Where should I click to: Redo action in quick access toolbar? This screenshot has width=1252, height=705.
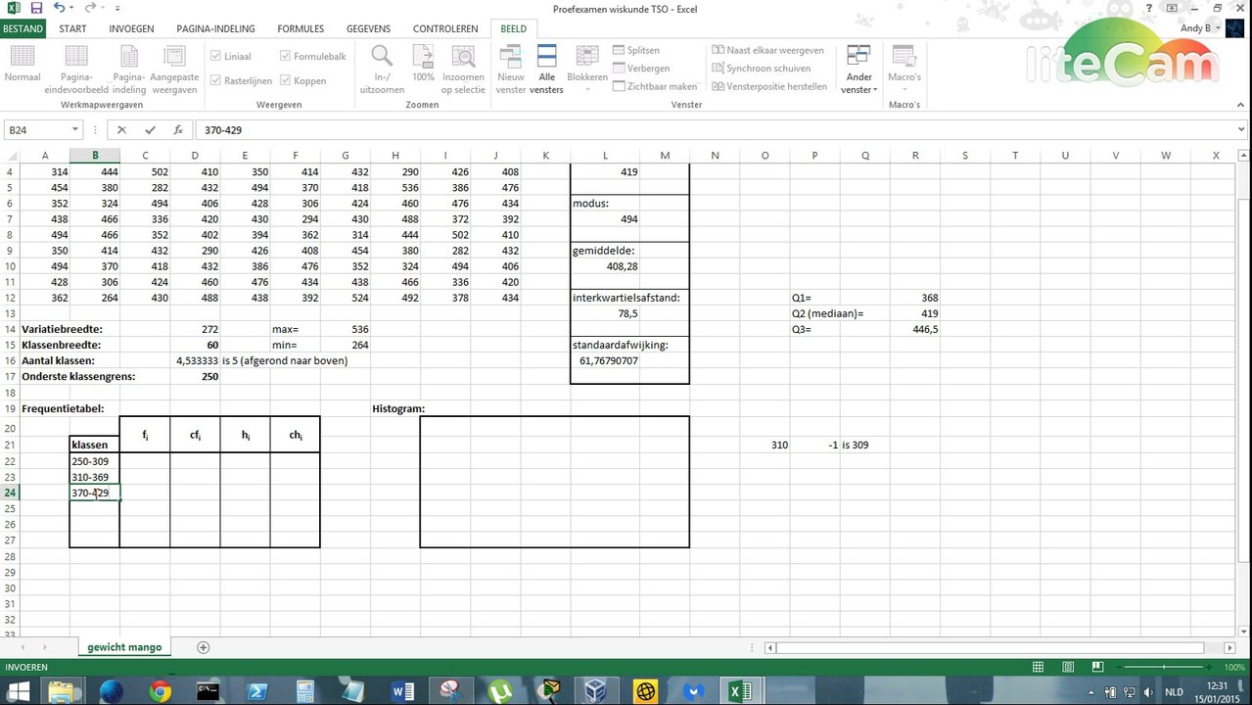click(89, 8)
